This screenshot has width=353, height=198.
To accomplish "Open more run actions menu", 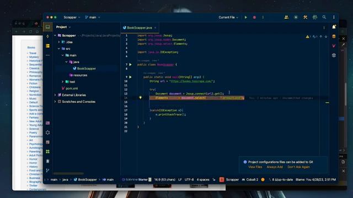I will [x=263, y=17].
